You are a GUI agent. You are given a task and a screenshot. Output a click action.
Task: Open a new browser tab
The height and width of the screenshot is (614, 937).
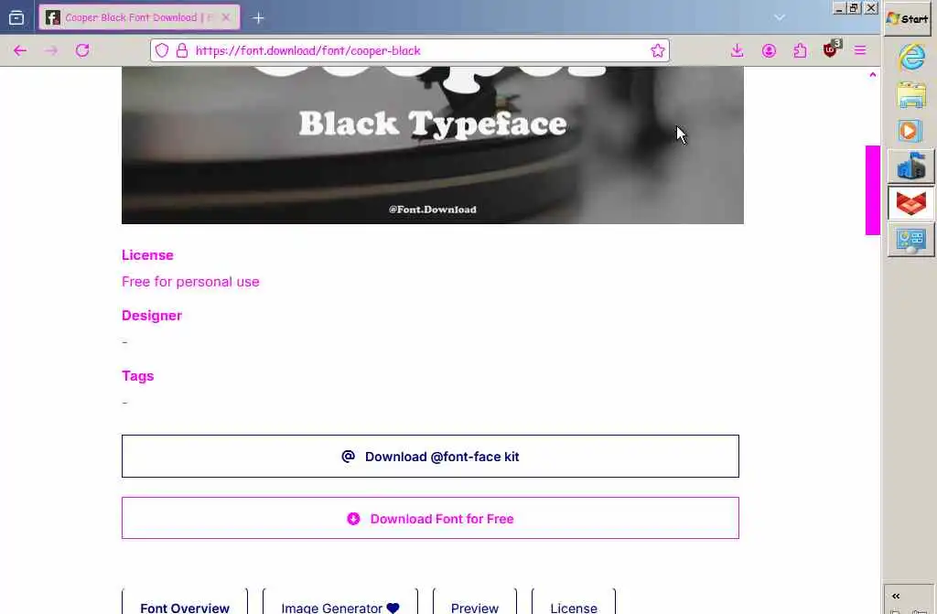(258, 18)
